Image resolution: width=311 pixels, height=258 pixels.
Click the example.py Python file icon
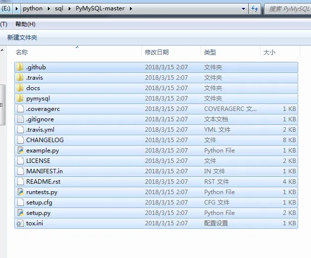(x=20, y=151)
